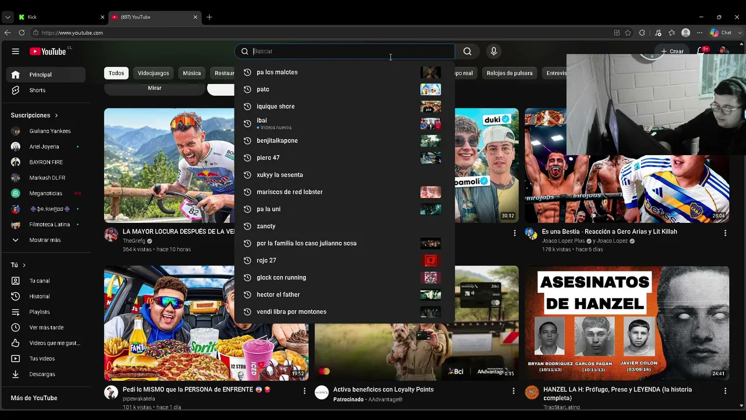Image resolution: width=746 pixels, height=420 pixels.
Task: Click the browser address bar URL
Action: pos(72,33)
